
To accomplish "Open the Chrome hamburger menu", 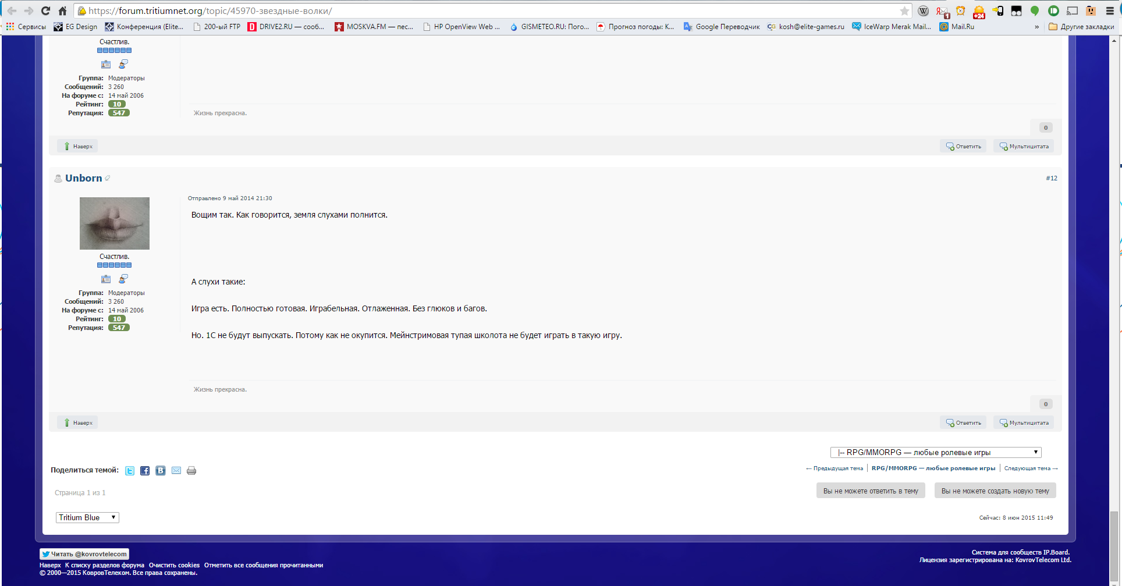I will click(1110, 11).
